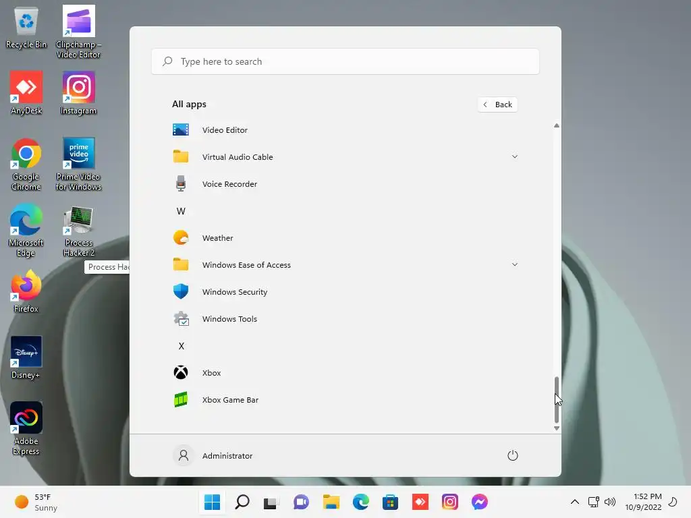Open File Explorer from the taskbar
The height and width of the screenshot is (518, 691).
331,502
